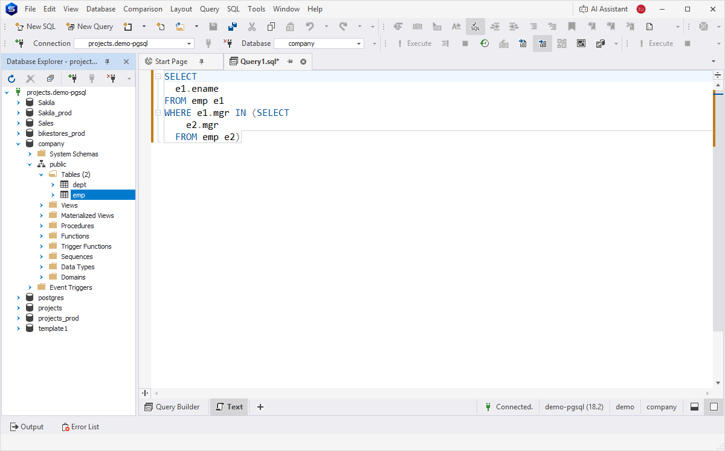Image resolution: width=725 pixels, height=451 pixels.
Task: Open the Query menu
Action: tap(210, 9)
